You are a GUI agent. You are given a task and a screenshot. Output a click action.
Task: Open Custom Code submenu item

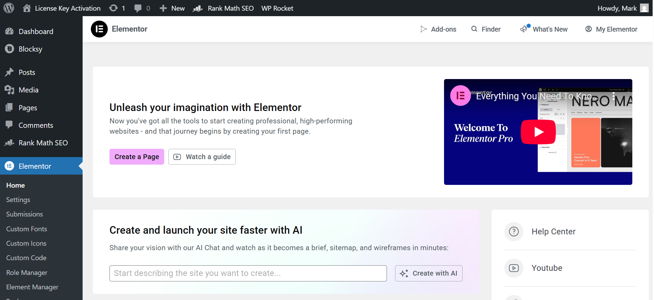point(26,258)
